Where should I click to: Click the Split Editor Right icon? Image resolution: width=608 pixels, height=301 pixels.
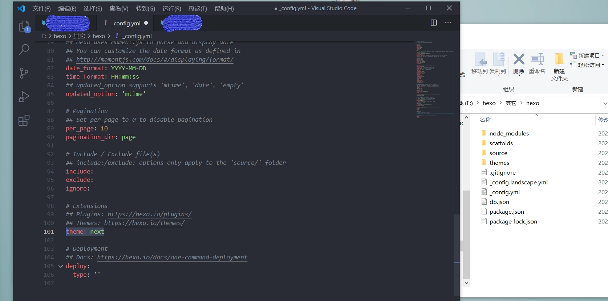pyautogui.click(x=434, y=23)
